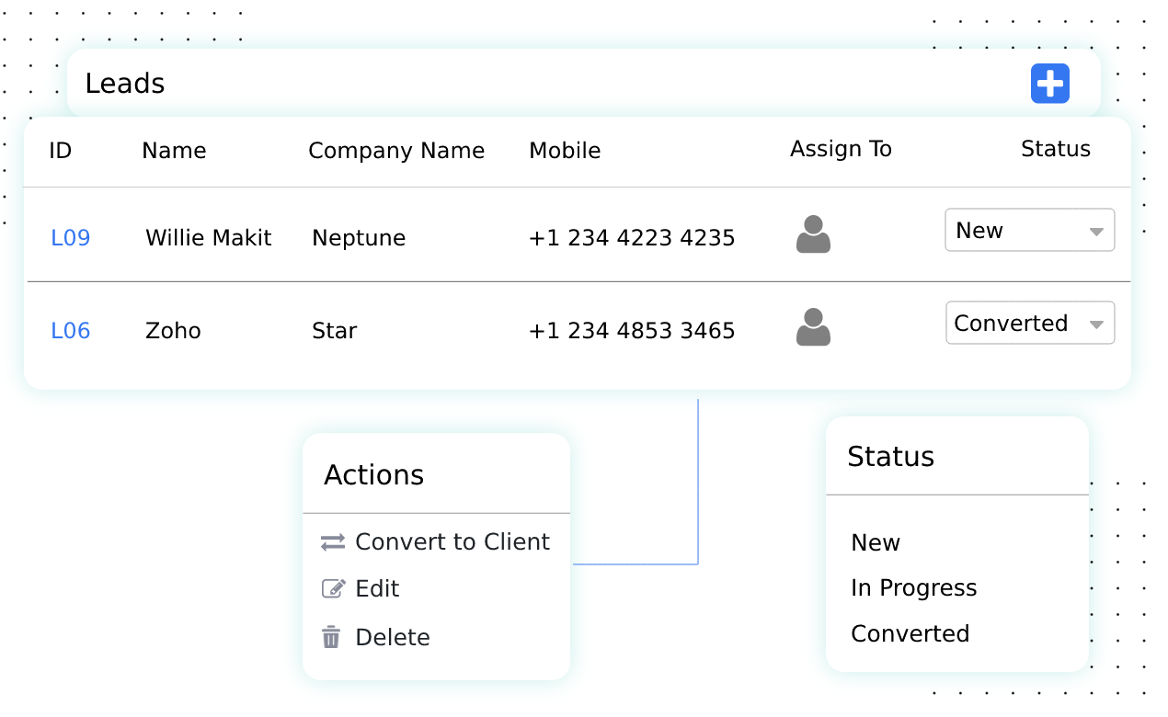Select In Progress in the Status list
This screenshot has height=717, width=1168.
(913, 588)
